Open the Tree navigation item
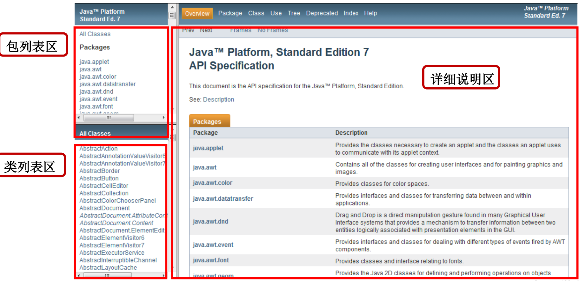 294,13
